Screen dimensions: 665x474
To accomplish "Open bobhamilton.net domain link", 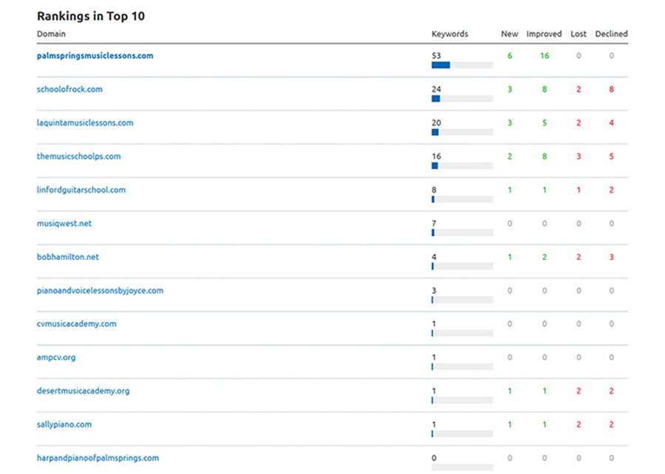I will (68, 257).
